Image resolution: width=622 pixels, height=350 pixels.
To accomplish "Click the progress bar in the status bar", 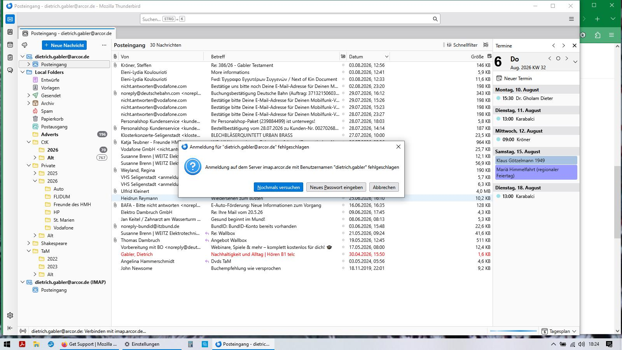I will 514,331.
